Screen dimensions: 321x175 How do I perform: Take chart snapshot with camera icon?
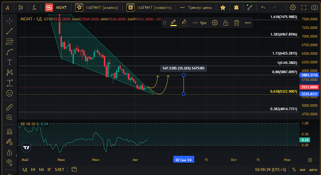tap(314, 7)
